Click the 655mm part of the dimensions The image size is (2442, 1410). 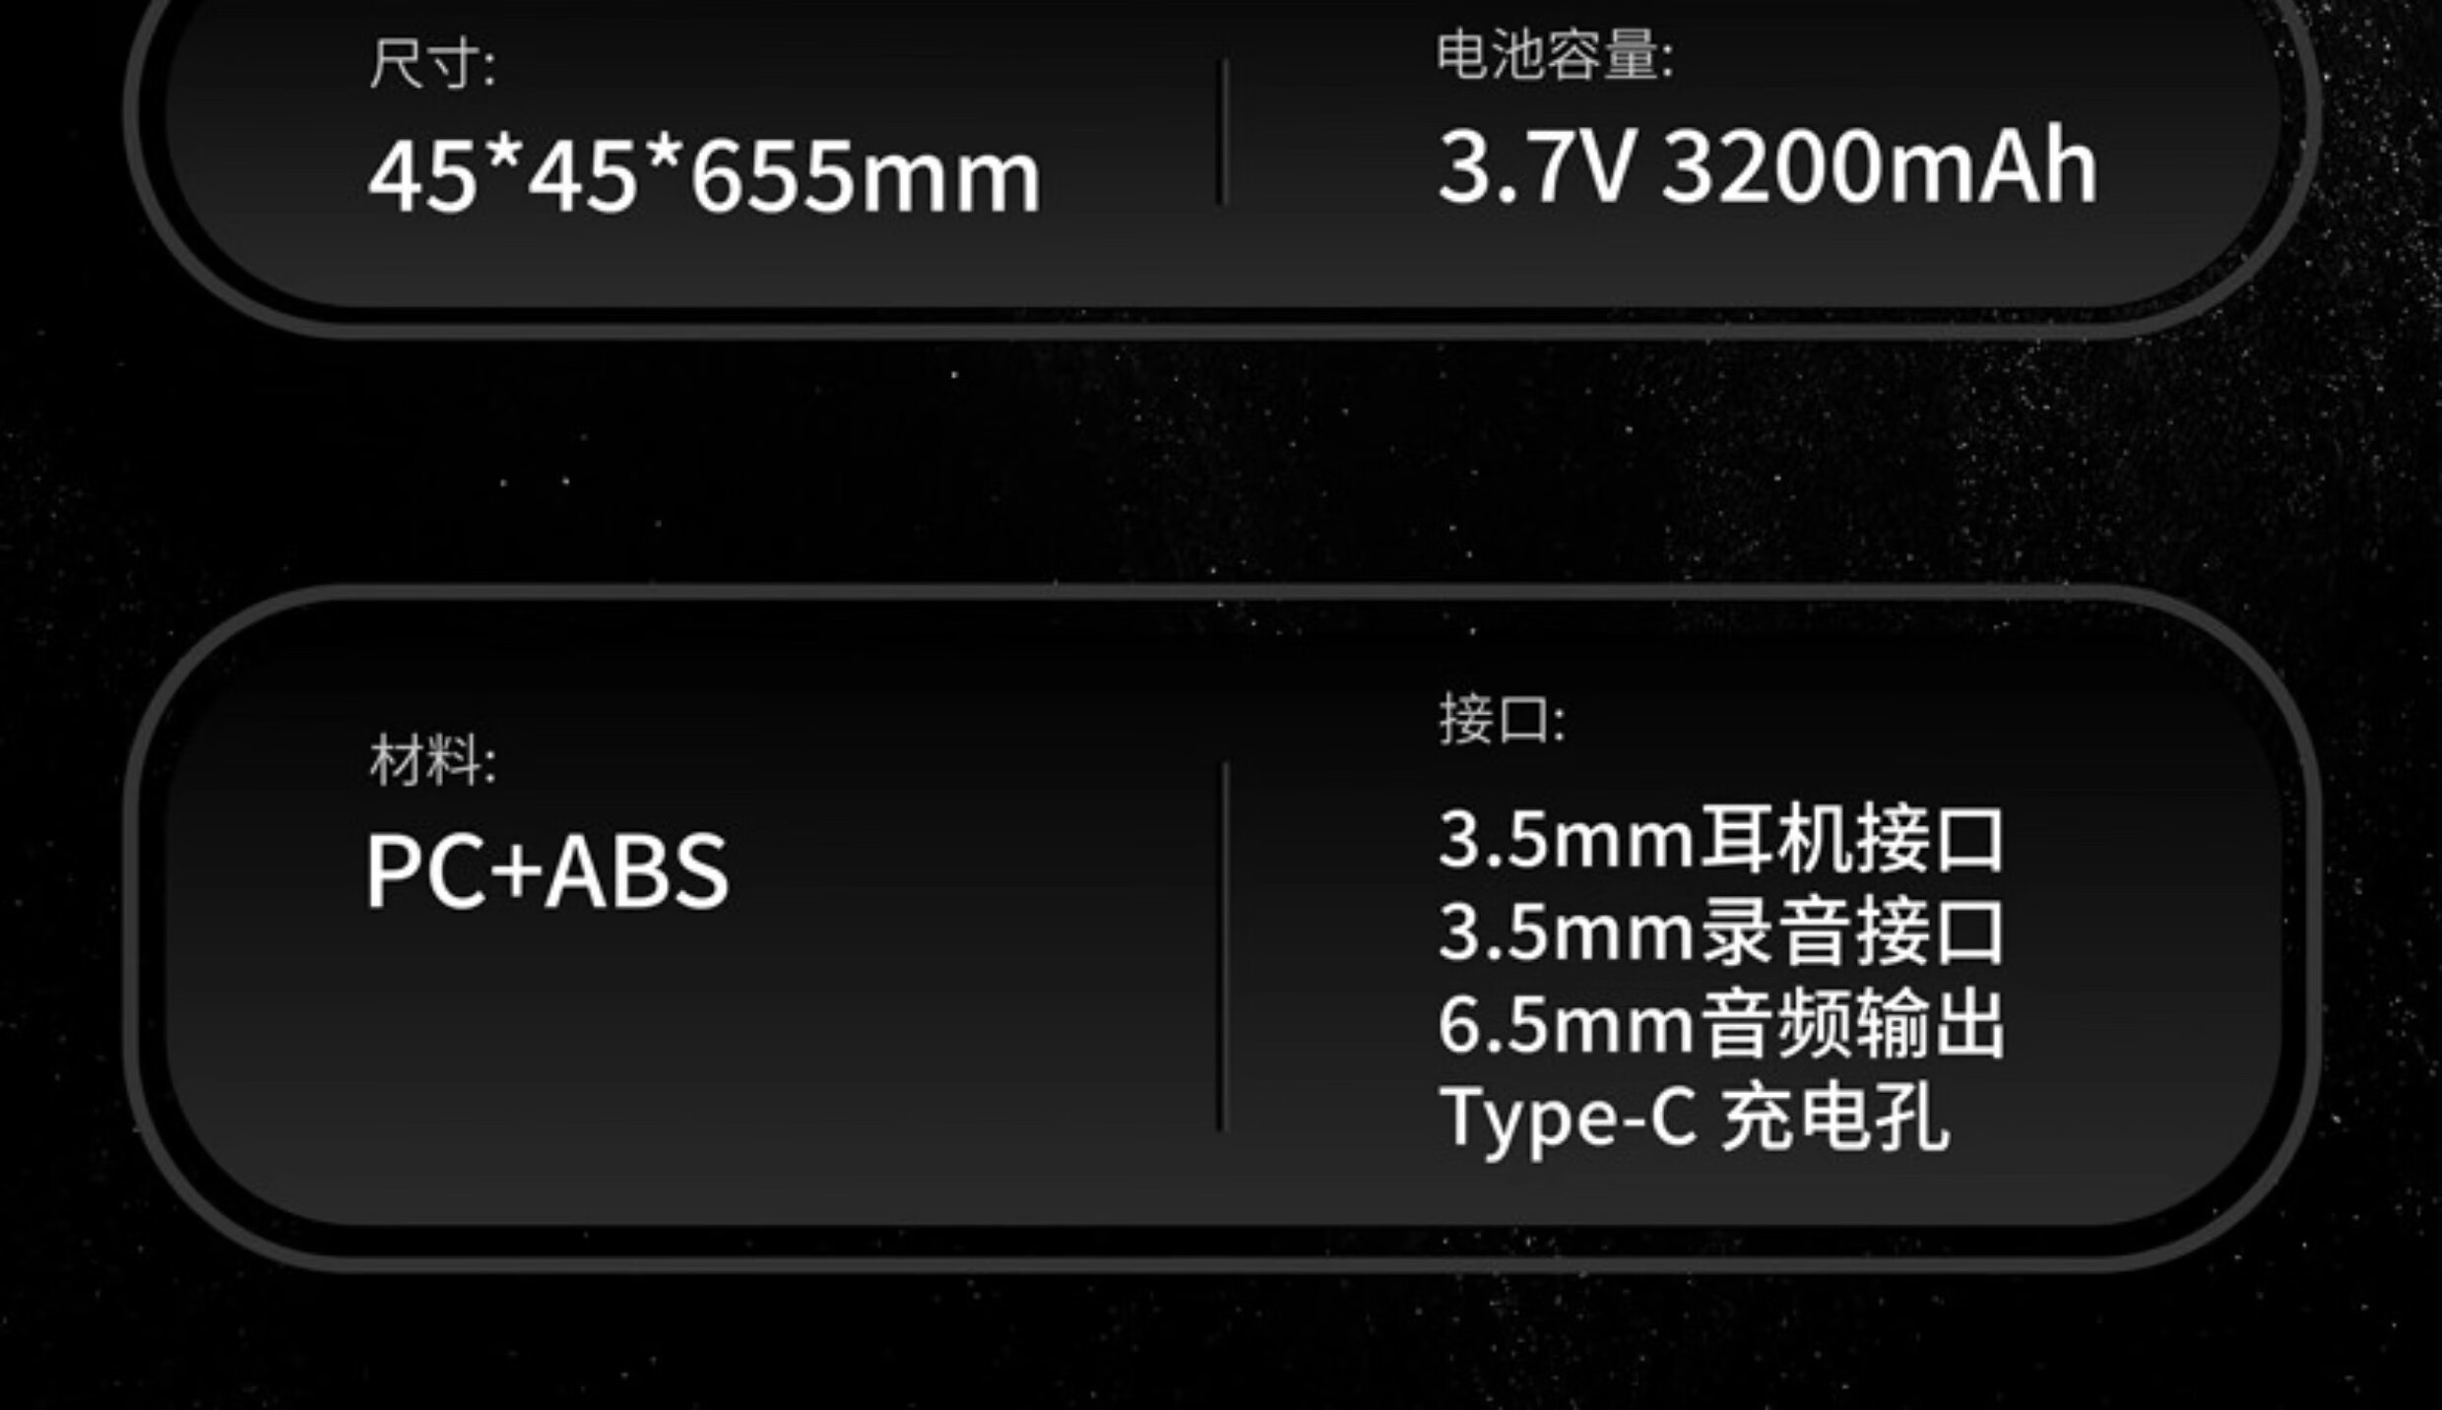click(865, 176)
